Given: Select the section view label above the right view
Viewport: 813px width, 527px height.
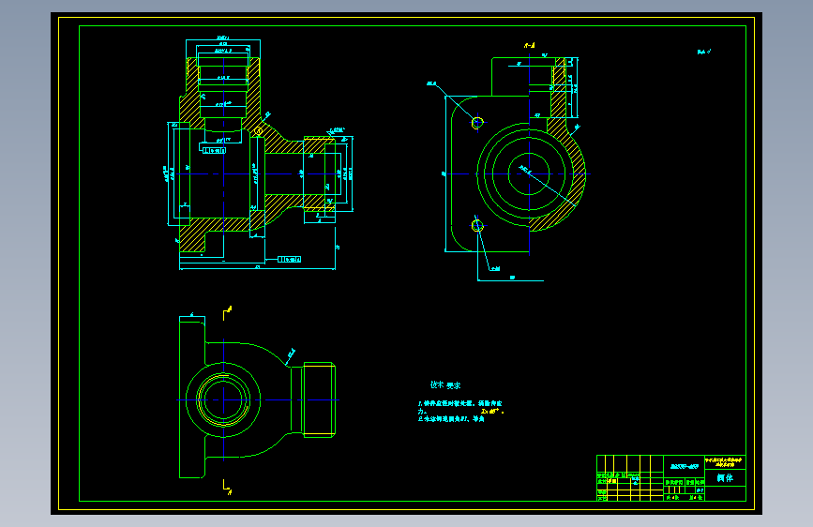Looking at the screenshot, I should [530, 46].
